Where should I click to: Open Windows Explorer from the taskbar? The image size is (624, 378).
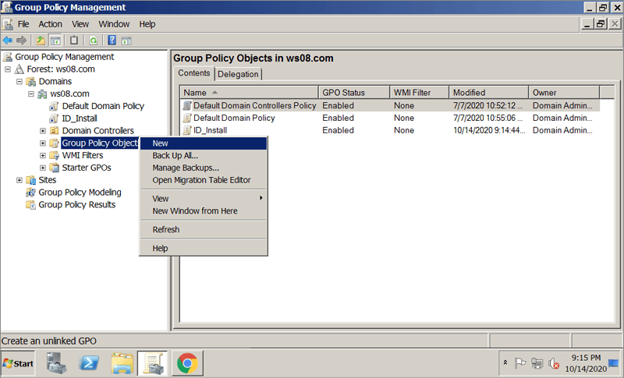[x=122, y=363]
